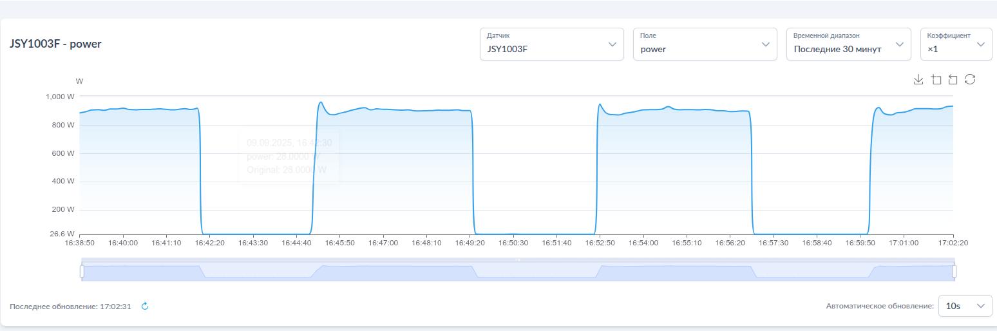
Task: Click the middle of the range slider preview
Action: 518,272
